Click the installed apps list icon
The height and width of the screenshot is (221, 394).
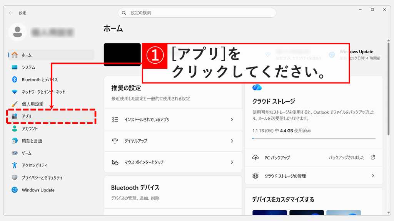point(115,120)
